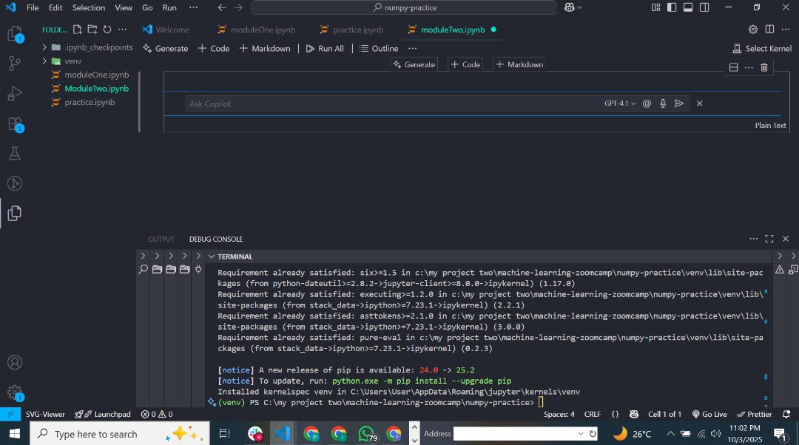
Task: Open more cell actions ellipsis
Action: click(749, 67)
